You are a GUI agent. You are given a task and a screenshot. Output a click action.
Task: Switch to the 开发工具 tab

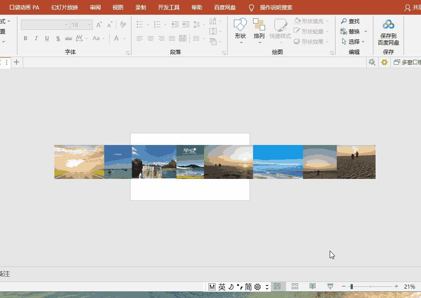coord(168,7)
